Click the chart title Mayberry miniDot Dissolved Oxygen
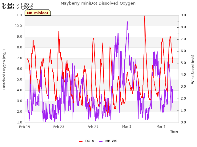Image resolution: width=197 pixels, height=147 pixels. (98, 3)
